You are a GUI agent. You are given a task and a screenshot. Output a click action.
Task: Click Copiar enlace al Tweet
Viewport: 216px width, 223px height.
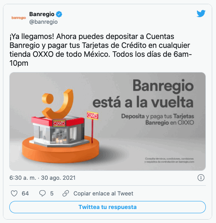[103, 193]
